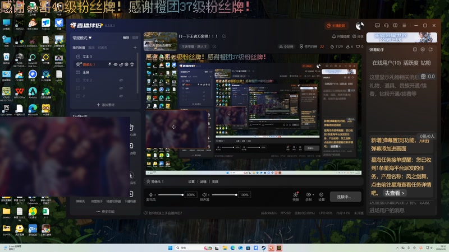449x252 pixels.
Task: Adjust the 扬声器 volume slider
Action: tap(224, 195)
